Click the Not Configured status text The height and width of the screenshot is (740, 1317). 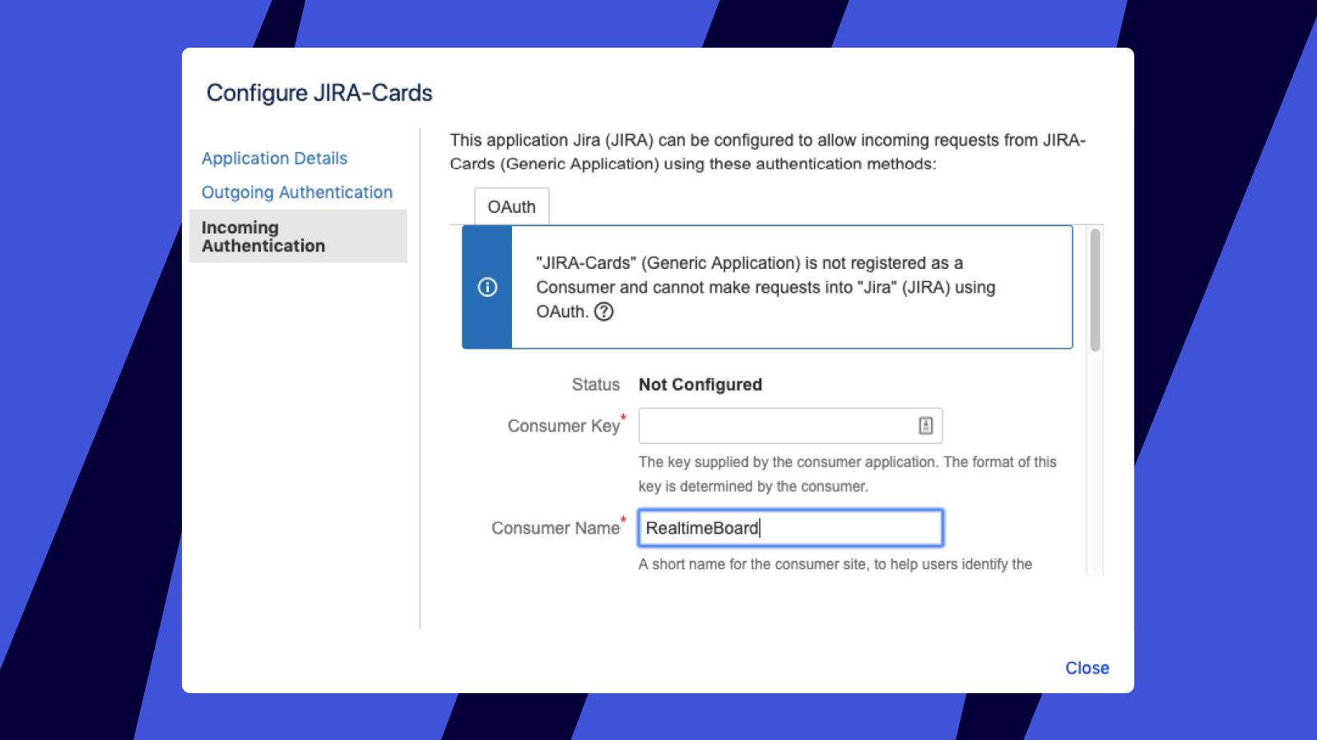[x=700, y=385]
